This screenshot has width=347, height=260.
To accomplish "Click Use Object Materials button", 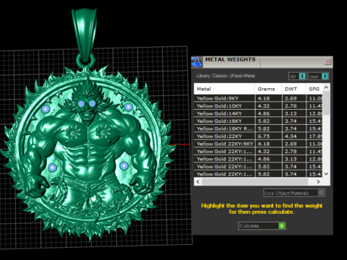I will [x=294, y=193].
